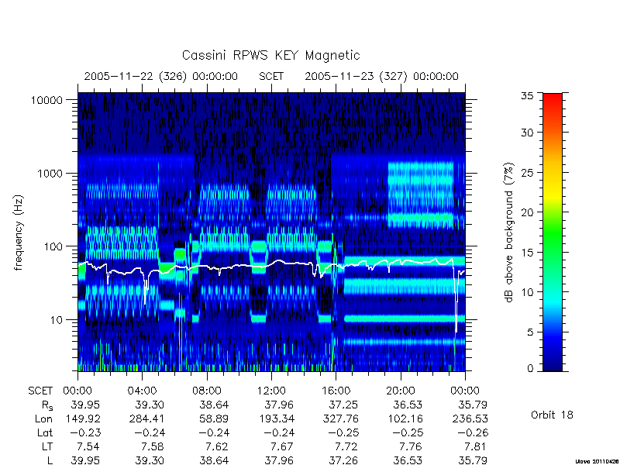Click the 'frequency (Hz)' axis label

(x=19, y=232)
